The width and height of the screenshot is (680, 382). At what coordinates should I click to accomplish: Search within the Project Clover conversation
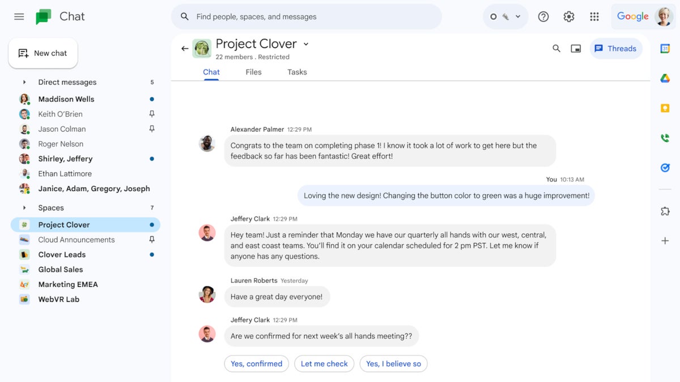(556, 49)
